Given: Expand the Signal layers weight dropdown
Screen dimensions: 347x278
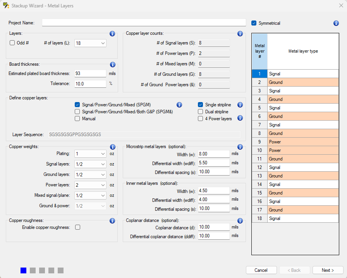Looking at the screenshot, I should (90, 164).
